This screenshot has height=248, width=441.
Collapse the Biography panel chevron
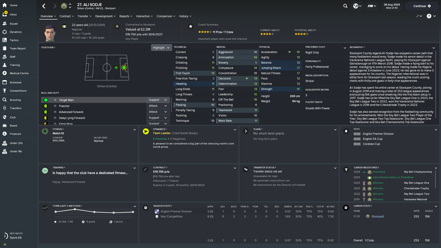pyautogui.click(x=434, y=48)
